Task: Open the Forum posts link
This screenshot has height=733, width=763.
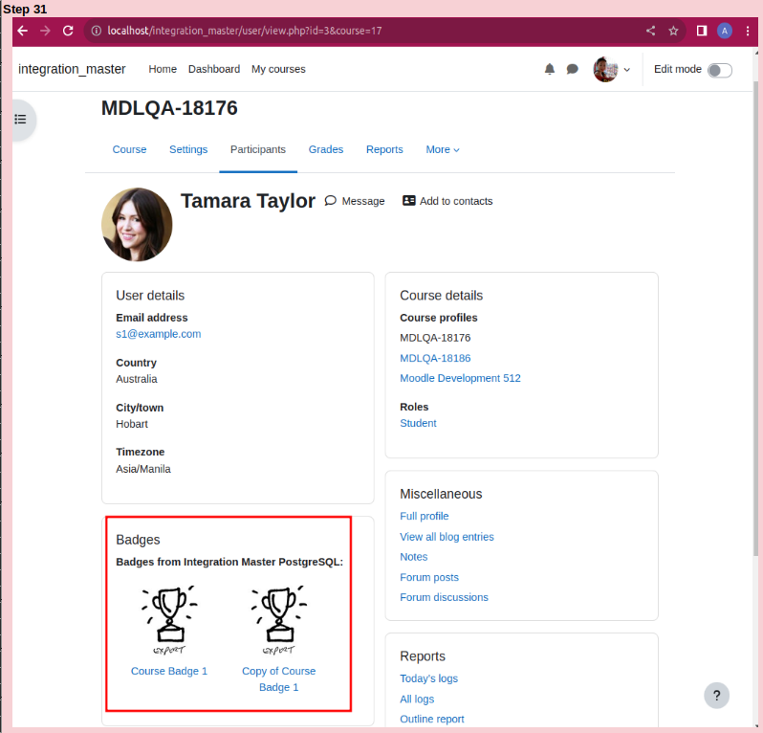Action: click(x=429, y=577)
